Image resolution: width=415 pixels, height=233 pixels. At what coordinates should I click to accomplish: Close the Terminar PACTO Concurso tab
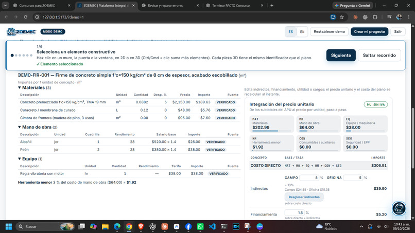pos(262,5)
